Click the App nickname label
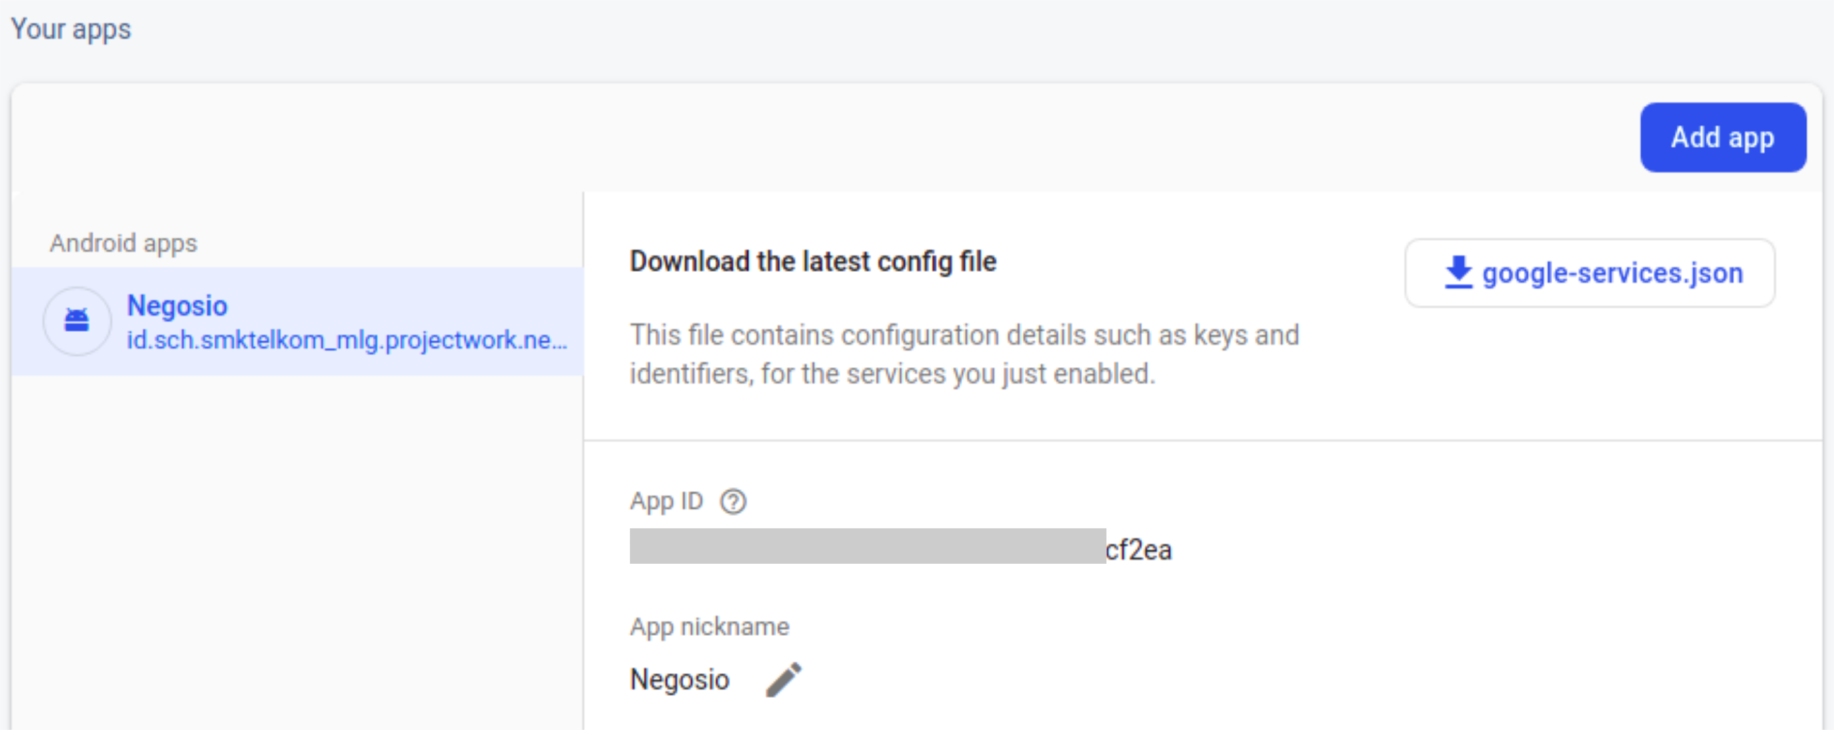 [x=709, y=627]
